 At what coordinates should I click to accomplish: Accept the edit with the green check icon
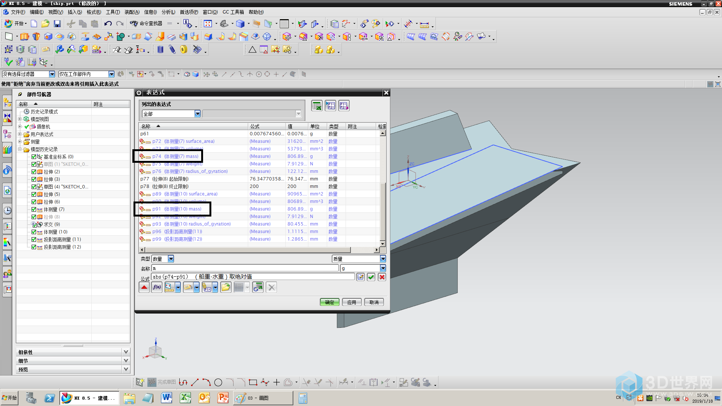pos(371,277)
